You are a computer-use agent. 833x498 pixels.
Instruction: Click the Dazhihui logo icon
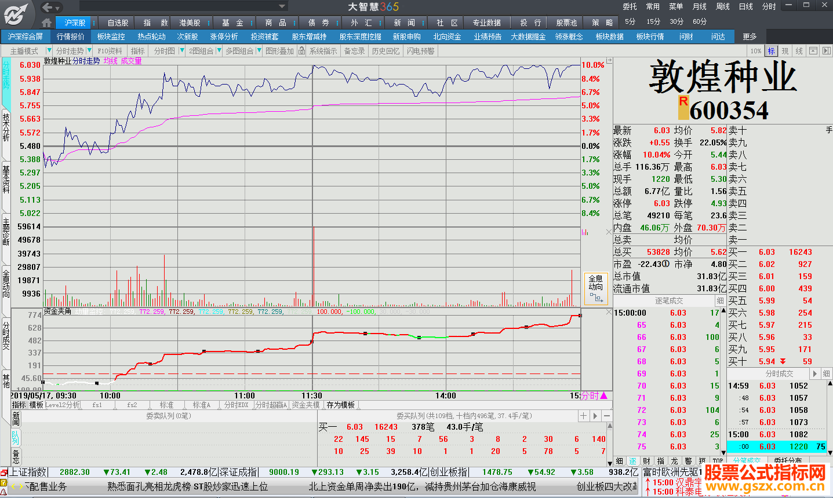tap(14, 14)
